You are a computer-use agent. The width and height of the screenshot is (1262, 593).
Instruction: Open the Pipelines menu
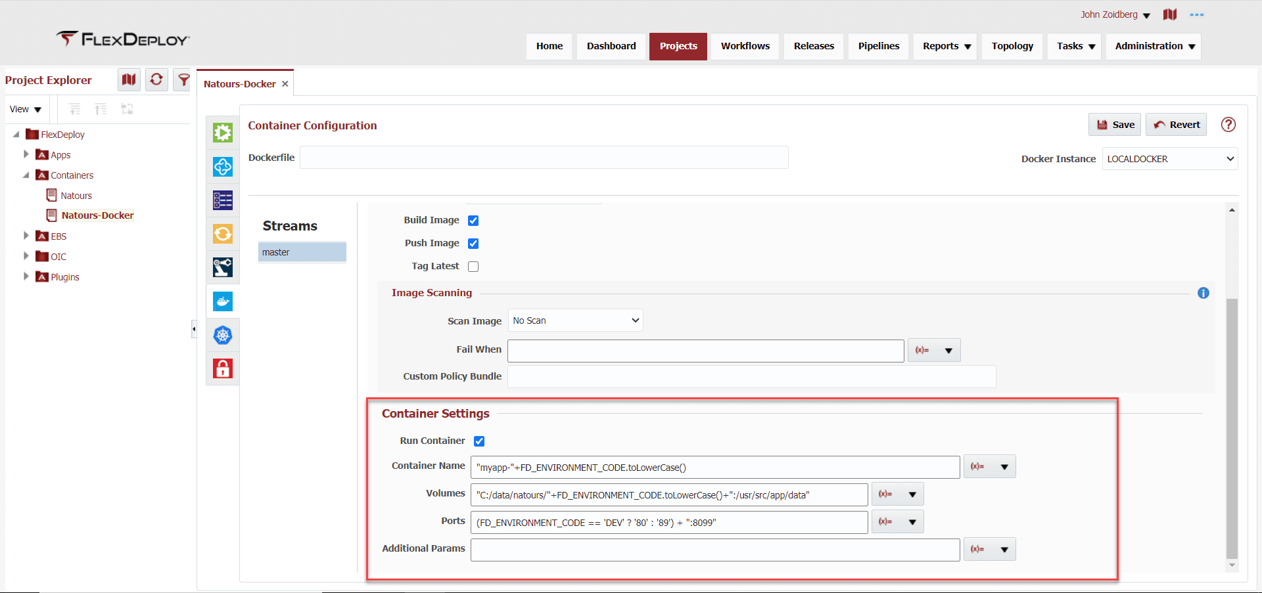[879, 46]
